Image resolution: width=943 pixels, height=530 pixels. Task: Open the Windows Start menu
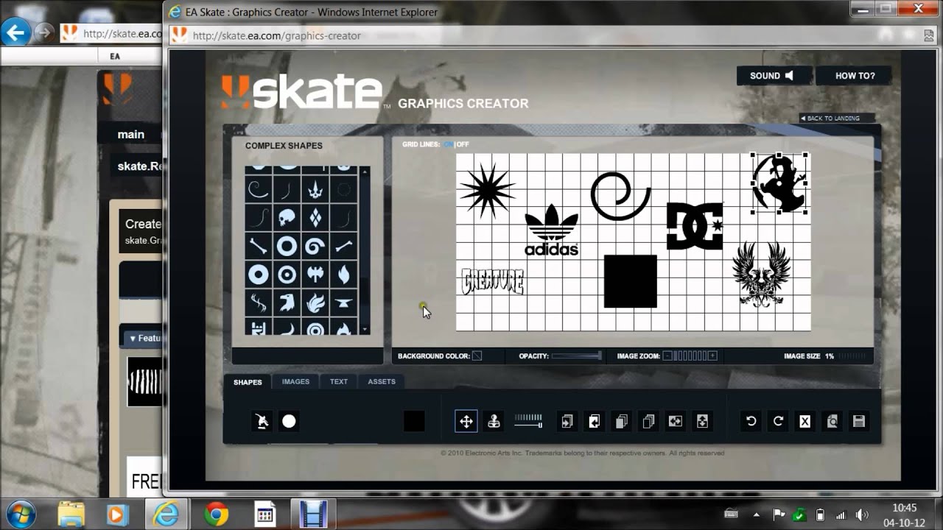click(x=21, y=514)
